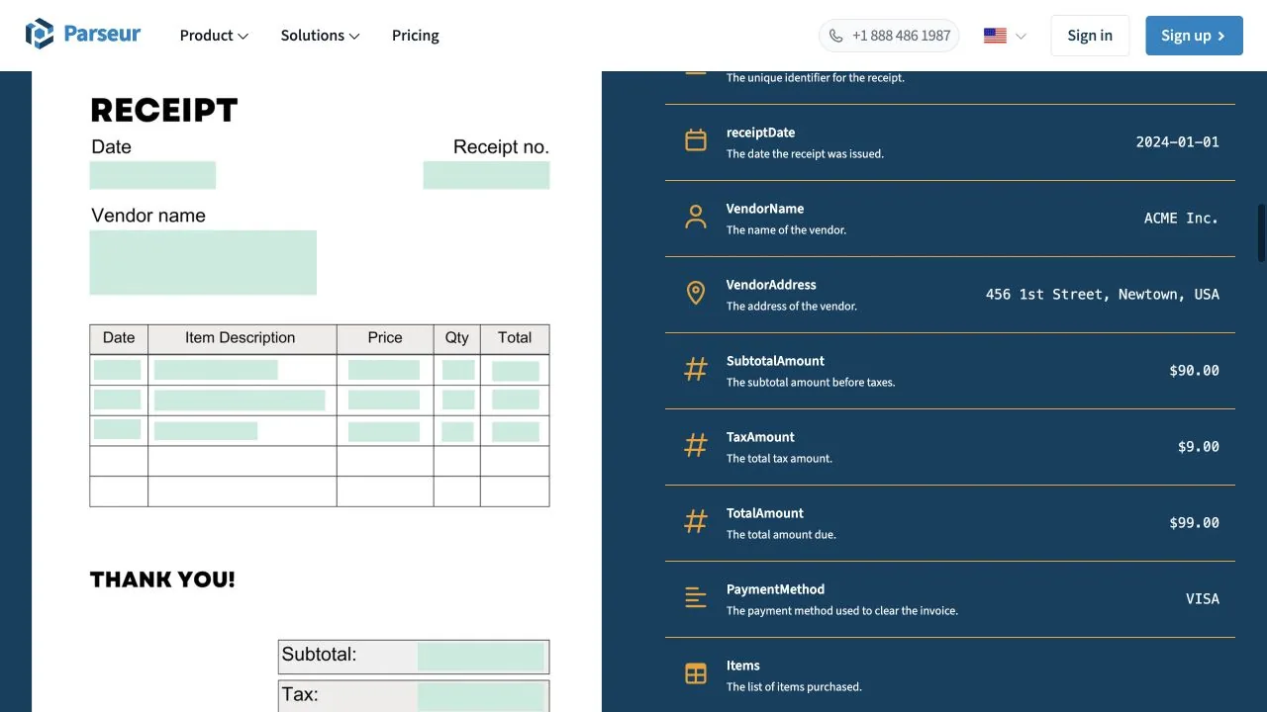This screenshot has width=1267, height=712.
Task: Click the green Vendor name highlighted field
Action: [x=203, y=262]
